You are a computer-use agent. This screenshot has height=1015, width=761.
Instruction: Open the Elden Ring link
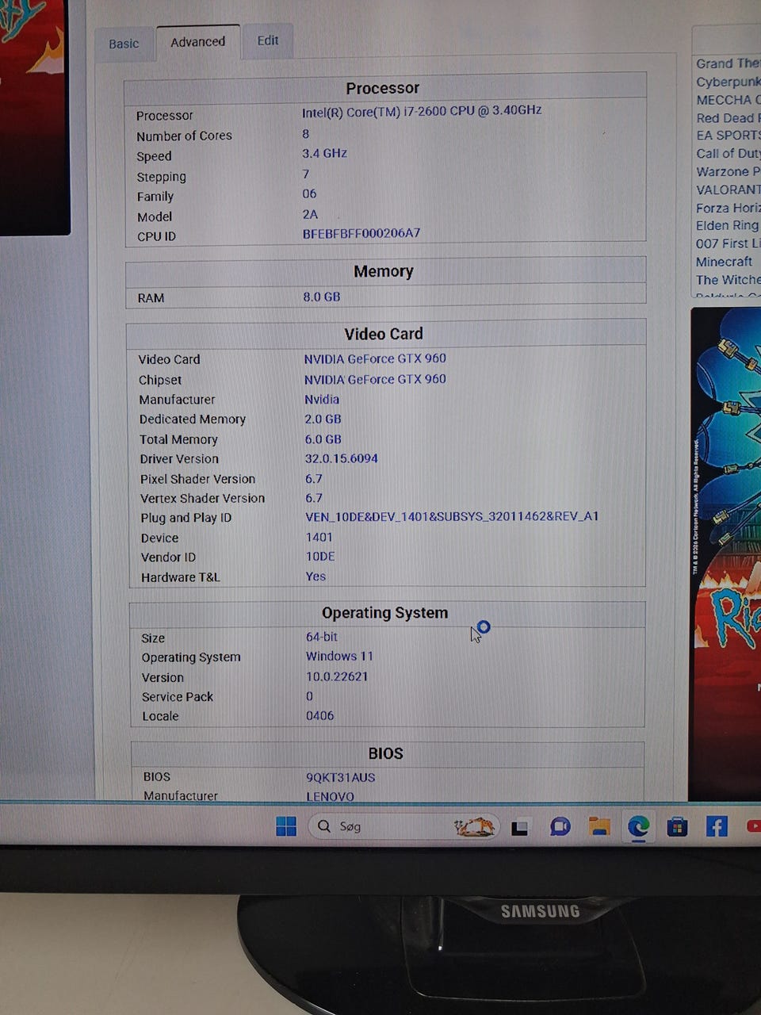tap(727, 225)
